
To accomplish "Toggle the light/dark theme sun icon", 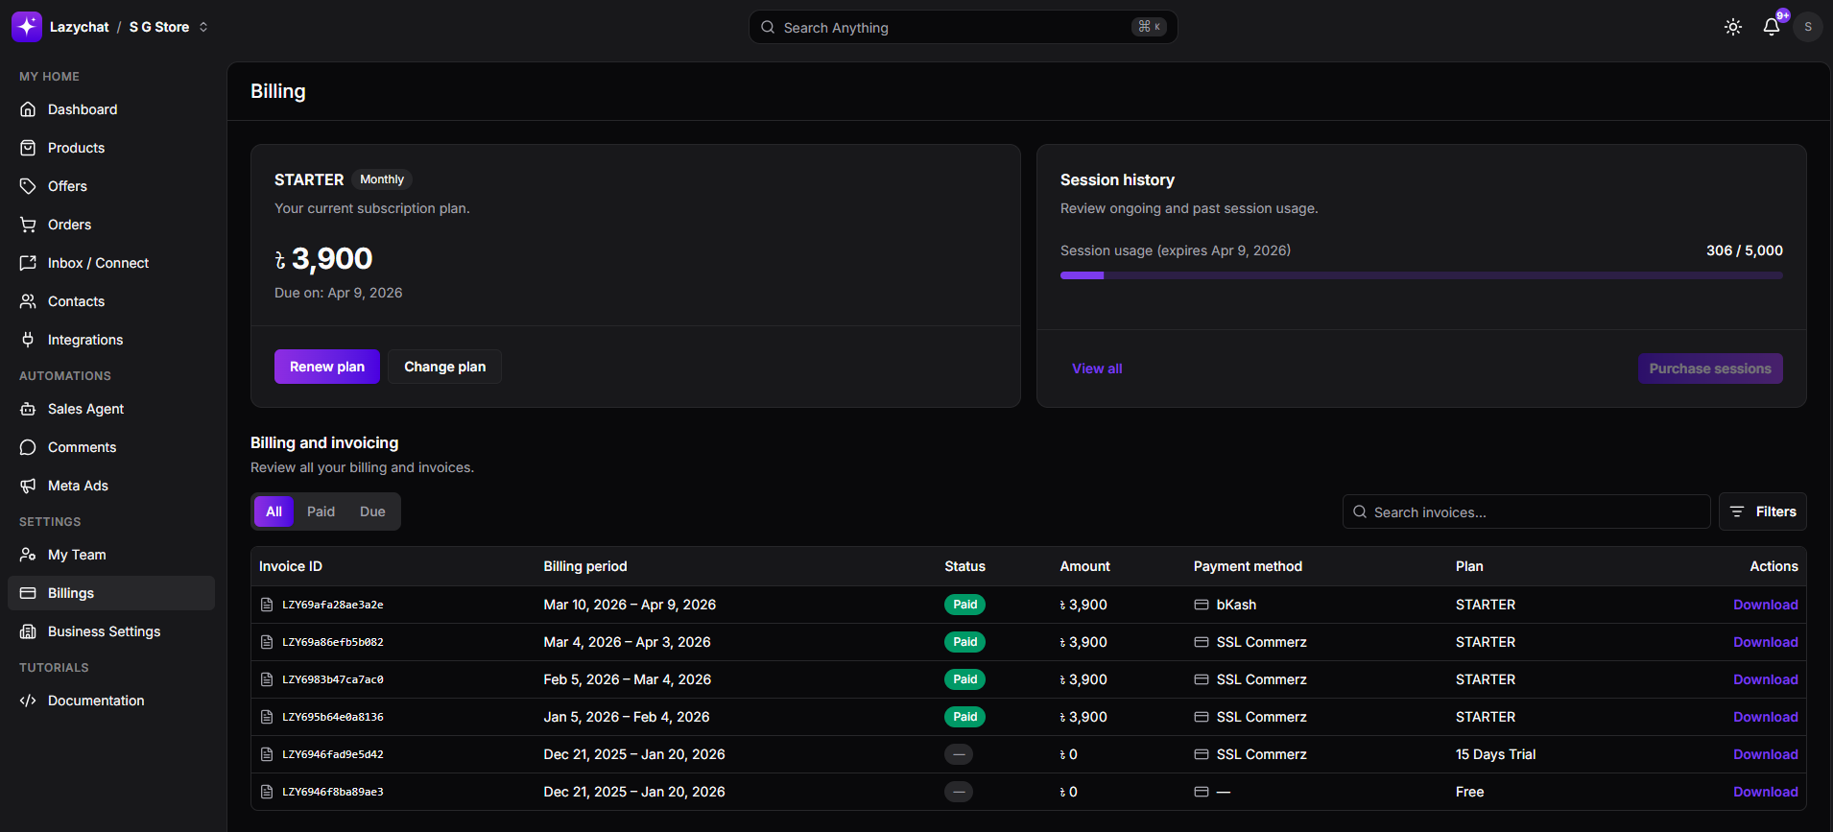I will (x=1732, y=27).
